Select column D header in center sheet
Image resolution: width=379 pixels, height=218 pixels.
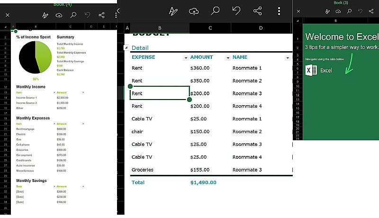261,28
